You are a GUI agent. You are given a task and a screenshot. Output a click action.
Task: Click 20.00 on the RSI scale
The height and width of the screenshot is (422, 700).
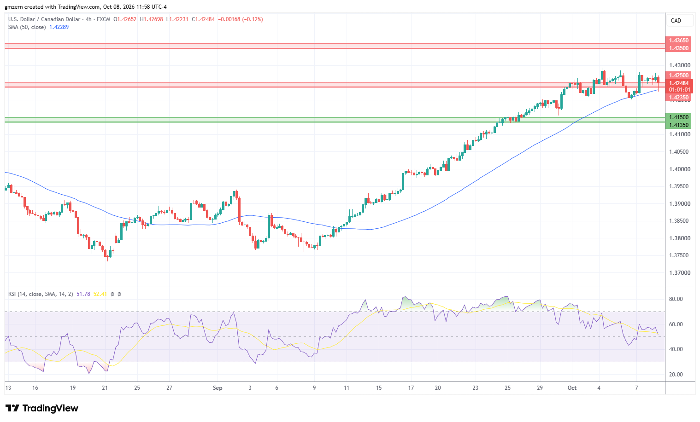676,375
